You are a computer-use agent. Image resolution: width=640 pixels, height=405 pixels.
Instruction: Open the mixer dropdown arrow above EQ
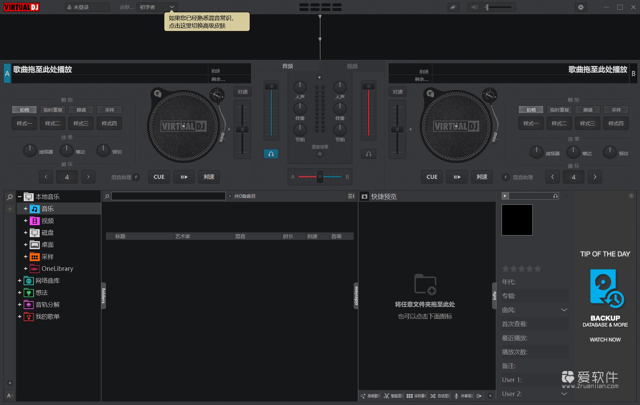click(x=319, y=78)
